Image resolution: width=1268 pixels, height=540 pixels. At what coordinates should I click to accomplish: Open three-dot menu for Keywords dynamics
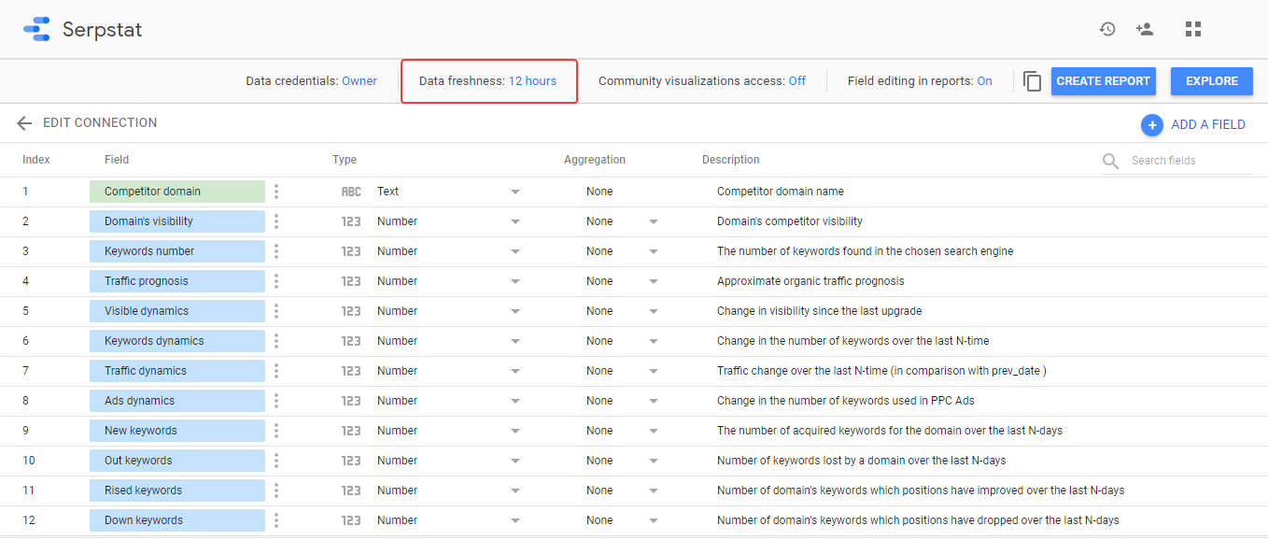[x=276, y=341]
